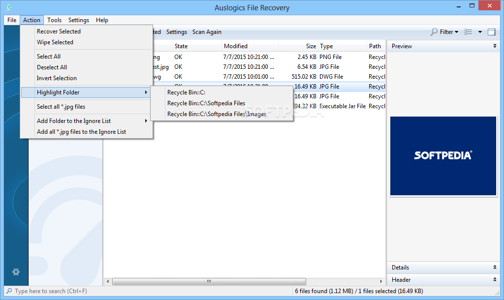Click the 2.45 KB size cell
The width and height of the screenshot is (504, 300).
(307, 57)
